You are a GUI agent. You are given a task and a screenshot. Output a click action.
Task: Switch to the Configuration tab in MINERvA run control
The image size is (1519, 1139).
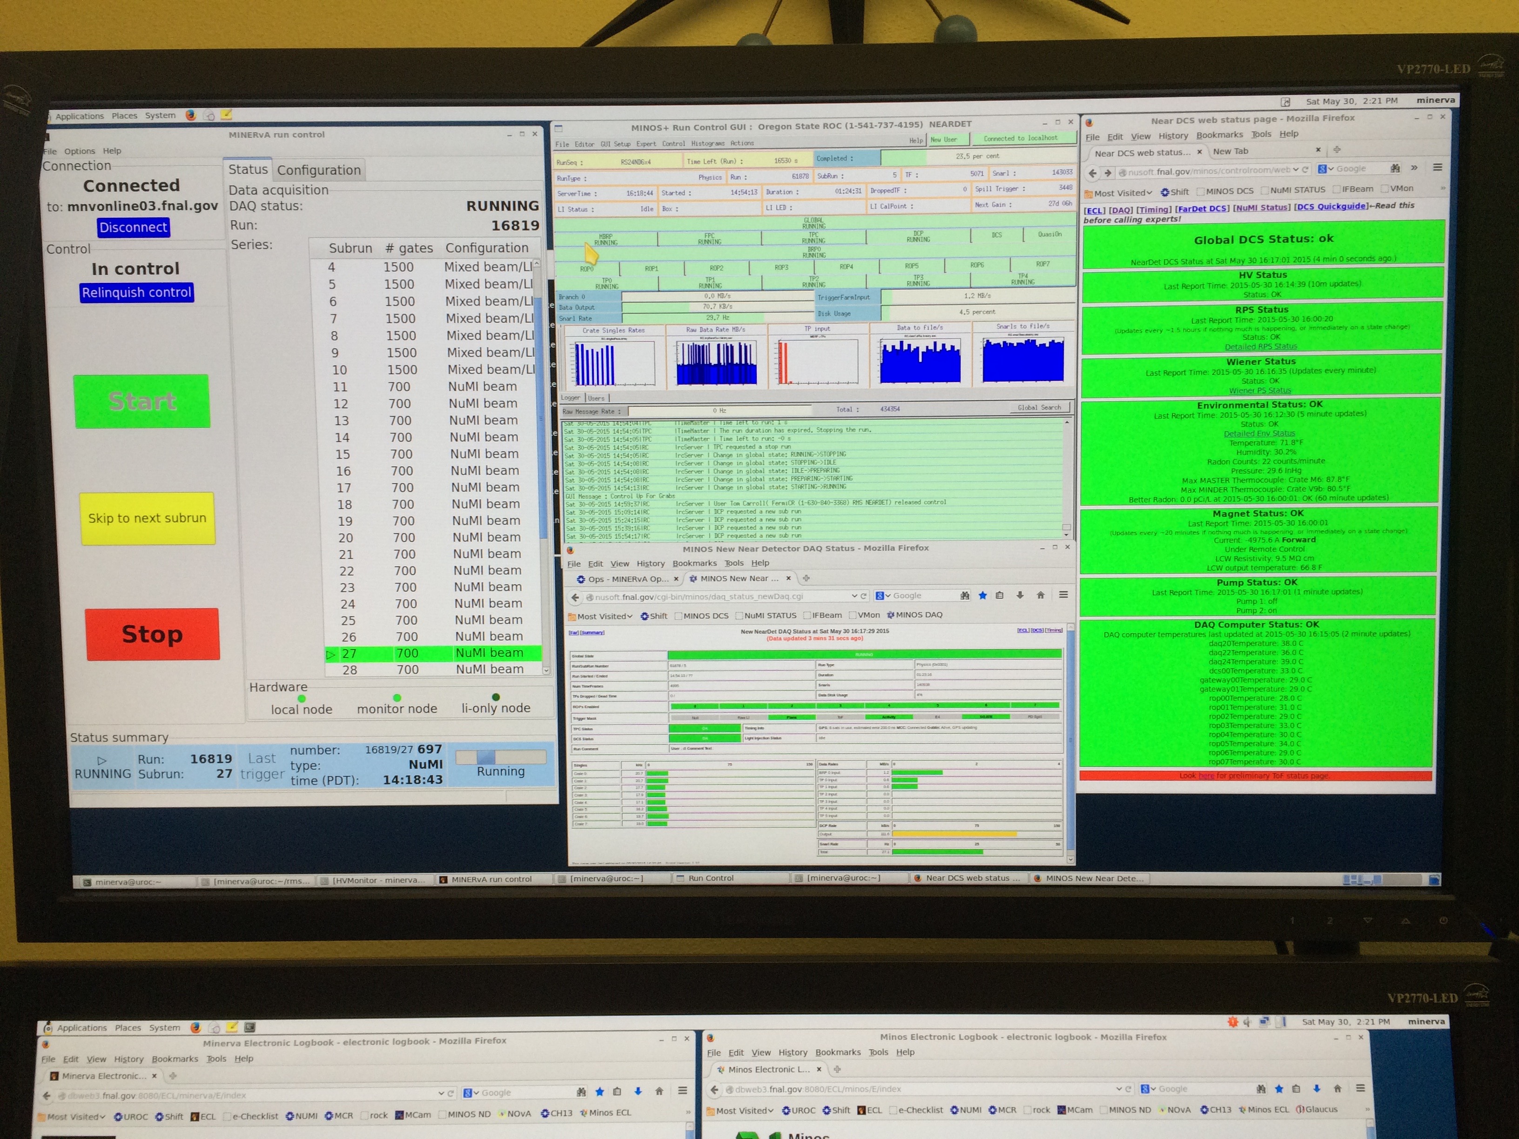(319, 169)
